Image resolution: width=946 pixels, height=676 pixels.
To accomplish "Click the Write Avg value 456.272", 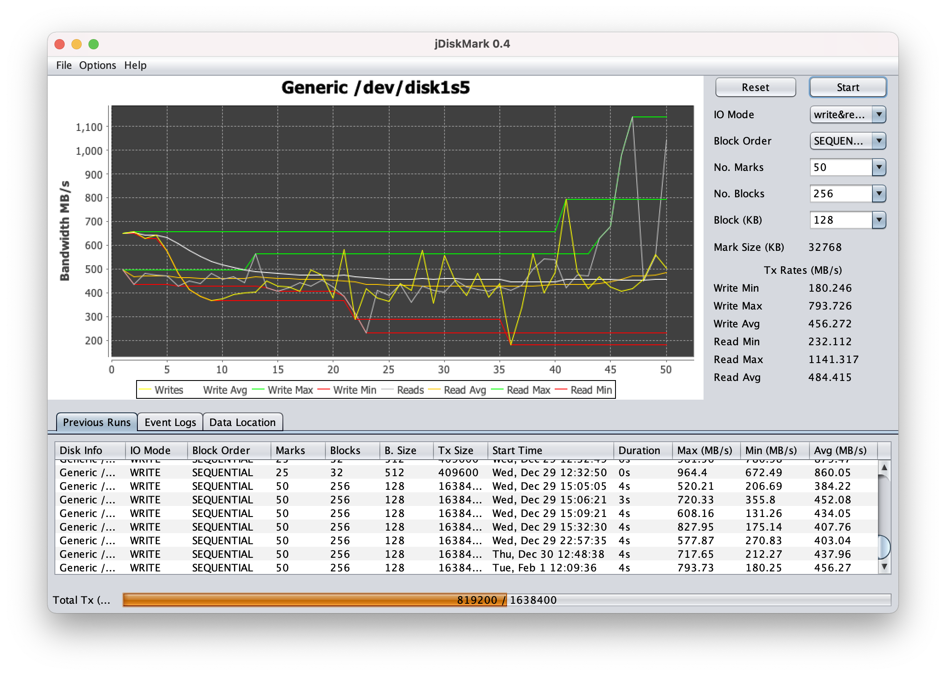I will pyautogui.click(x=830, y=324).
